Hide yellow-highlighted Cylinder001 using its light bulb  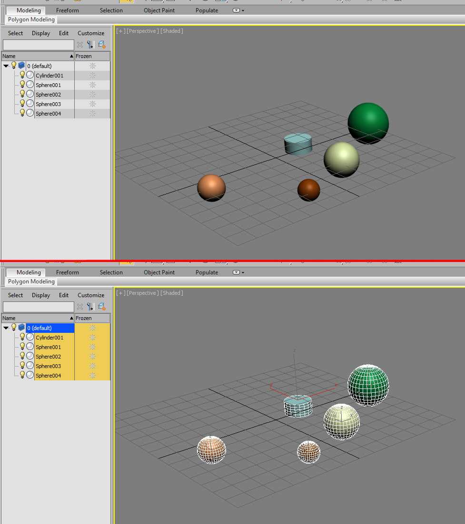[x=22, y=337]
